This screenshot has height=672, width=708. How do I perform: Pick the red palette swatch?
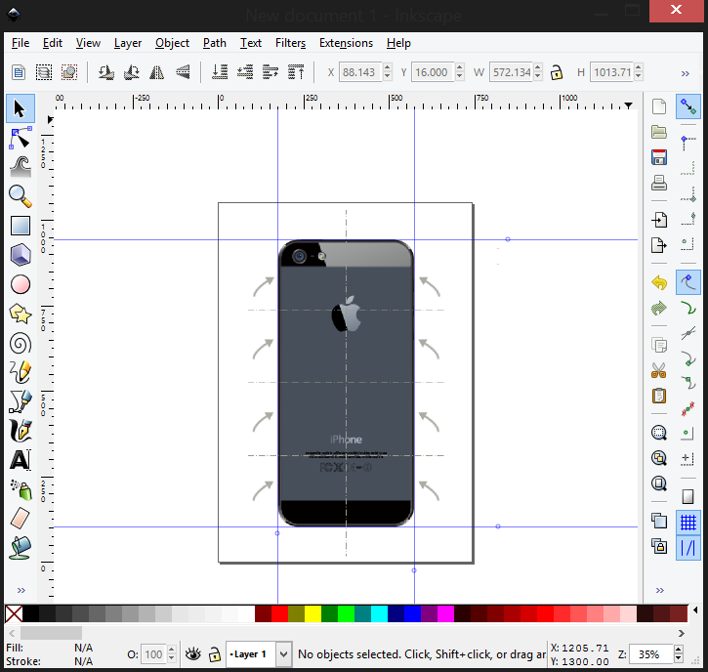tap(279, 613)
